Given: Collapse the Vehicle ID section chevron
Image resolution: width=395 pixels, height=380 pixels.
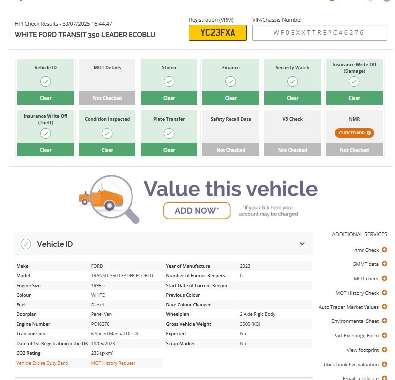Looking at the screenshot, I should tap(302, 244).
